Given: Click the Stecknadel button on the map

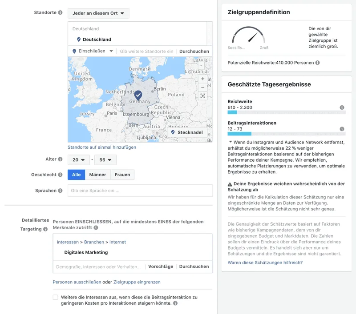Looking at the screenshot, I should tap(187, 132).
